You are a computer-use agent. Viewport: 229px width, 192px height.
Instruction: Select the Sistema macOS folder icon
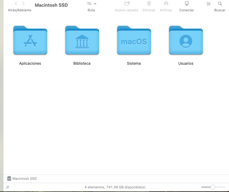(134, 40)
